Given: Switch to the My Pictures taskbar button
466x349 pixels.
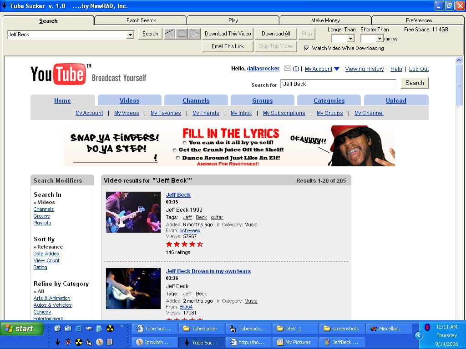Looking at the screenshot, I should pos(295,342).
